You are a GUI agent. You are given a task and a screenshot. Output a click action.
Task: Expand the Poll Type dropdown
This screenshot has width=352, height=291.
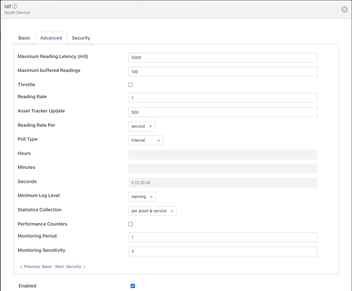click(x=146, y=140)
